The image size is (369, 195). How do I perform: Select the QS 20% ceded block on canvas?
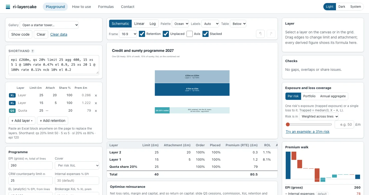pos(162,110)
